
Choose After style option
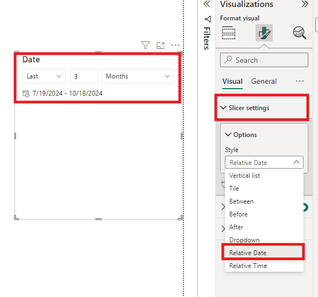[264, 227]
